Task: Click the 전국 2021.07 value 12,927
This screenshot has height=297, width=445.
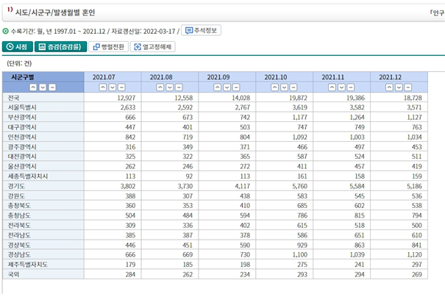Action: point(127,98)
